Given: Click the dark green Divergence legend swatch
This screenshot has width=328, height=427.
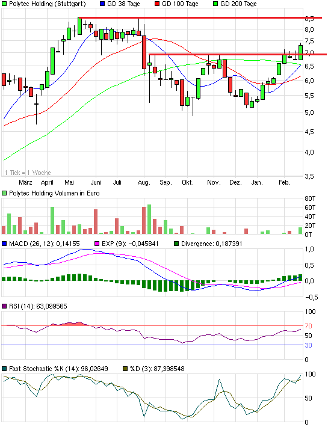Looking at the screenshot, I should [176, 244].
